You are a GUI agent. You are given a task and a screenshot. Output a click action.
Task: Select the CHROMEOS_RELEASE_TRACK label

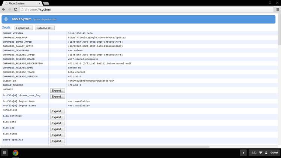tap(19, 72)
